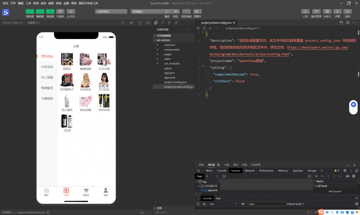
Task: Open DevTools settings gear icon
Action: [345, 171]
